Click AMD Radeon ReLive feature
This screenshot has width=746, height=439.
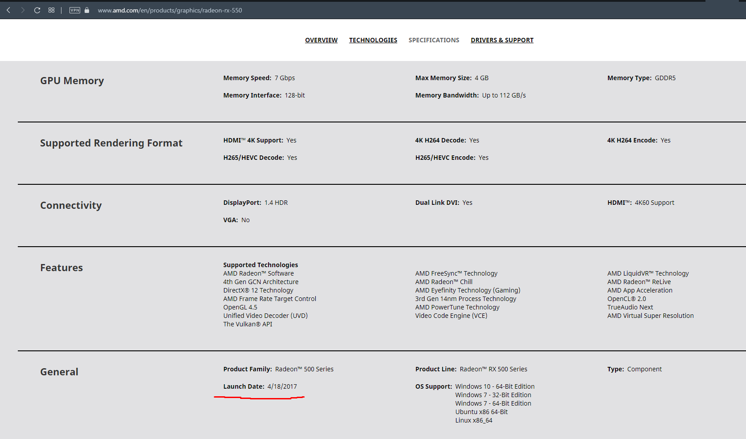click(639, 282)
